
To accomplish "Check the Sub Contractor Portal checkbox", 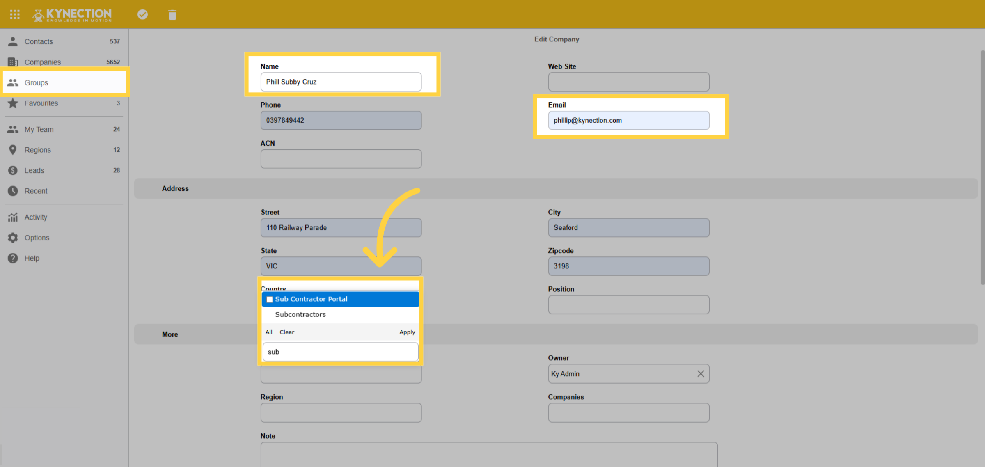I will pyautogui.click(x=270, y=300).
